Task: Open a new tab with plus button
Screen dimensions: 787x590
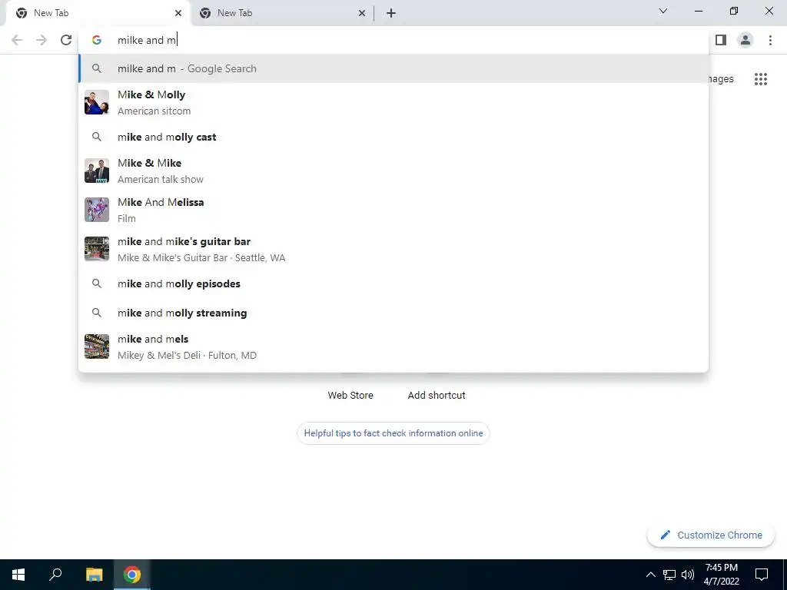Action: click(x=391, y=13)
